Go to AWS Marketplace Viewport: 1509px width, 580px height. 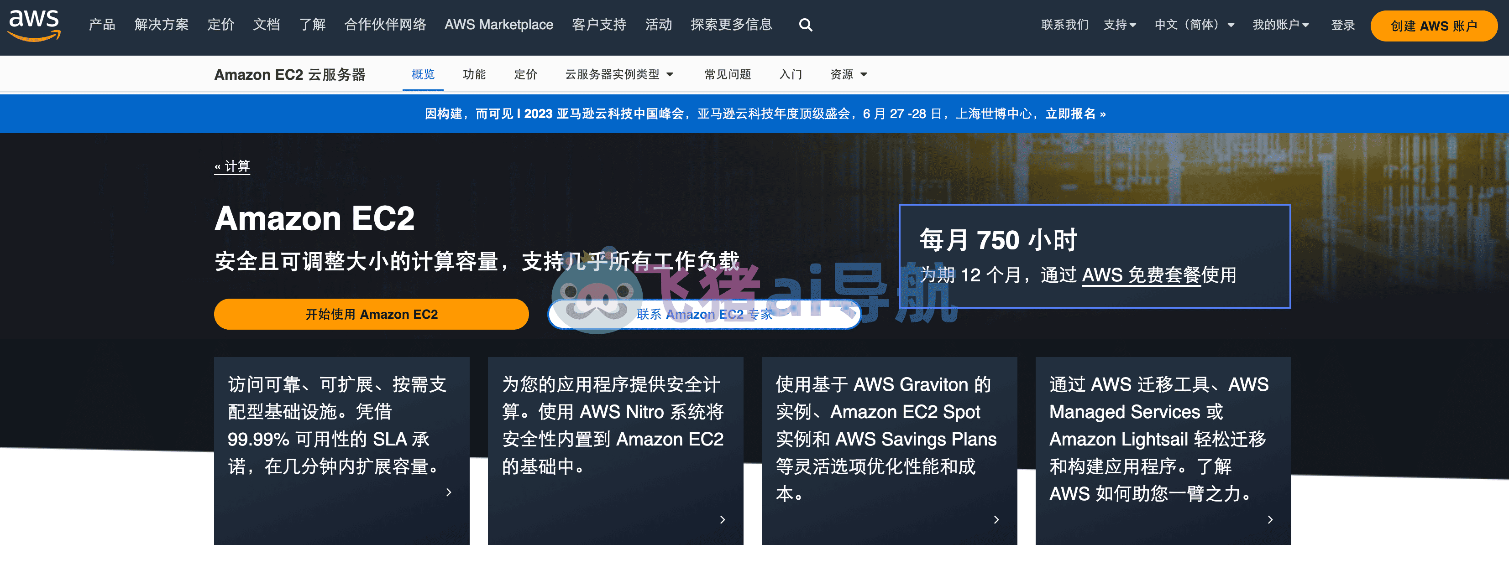pyautogui.click(x=498, y=25)
